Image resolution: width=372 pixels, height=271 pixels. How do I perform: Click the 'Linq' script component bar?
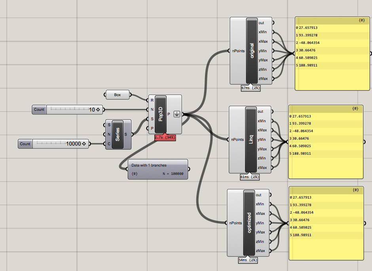coord(251,139)
